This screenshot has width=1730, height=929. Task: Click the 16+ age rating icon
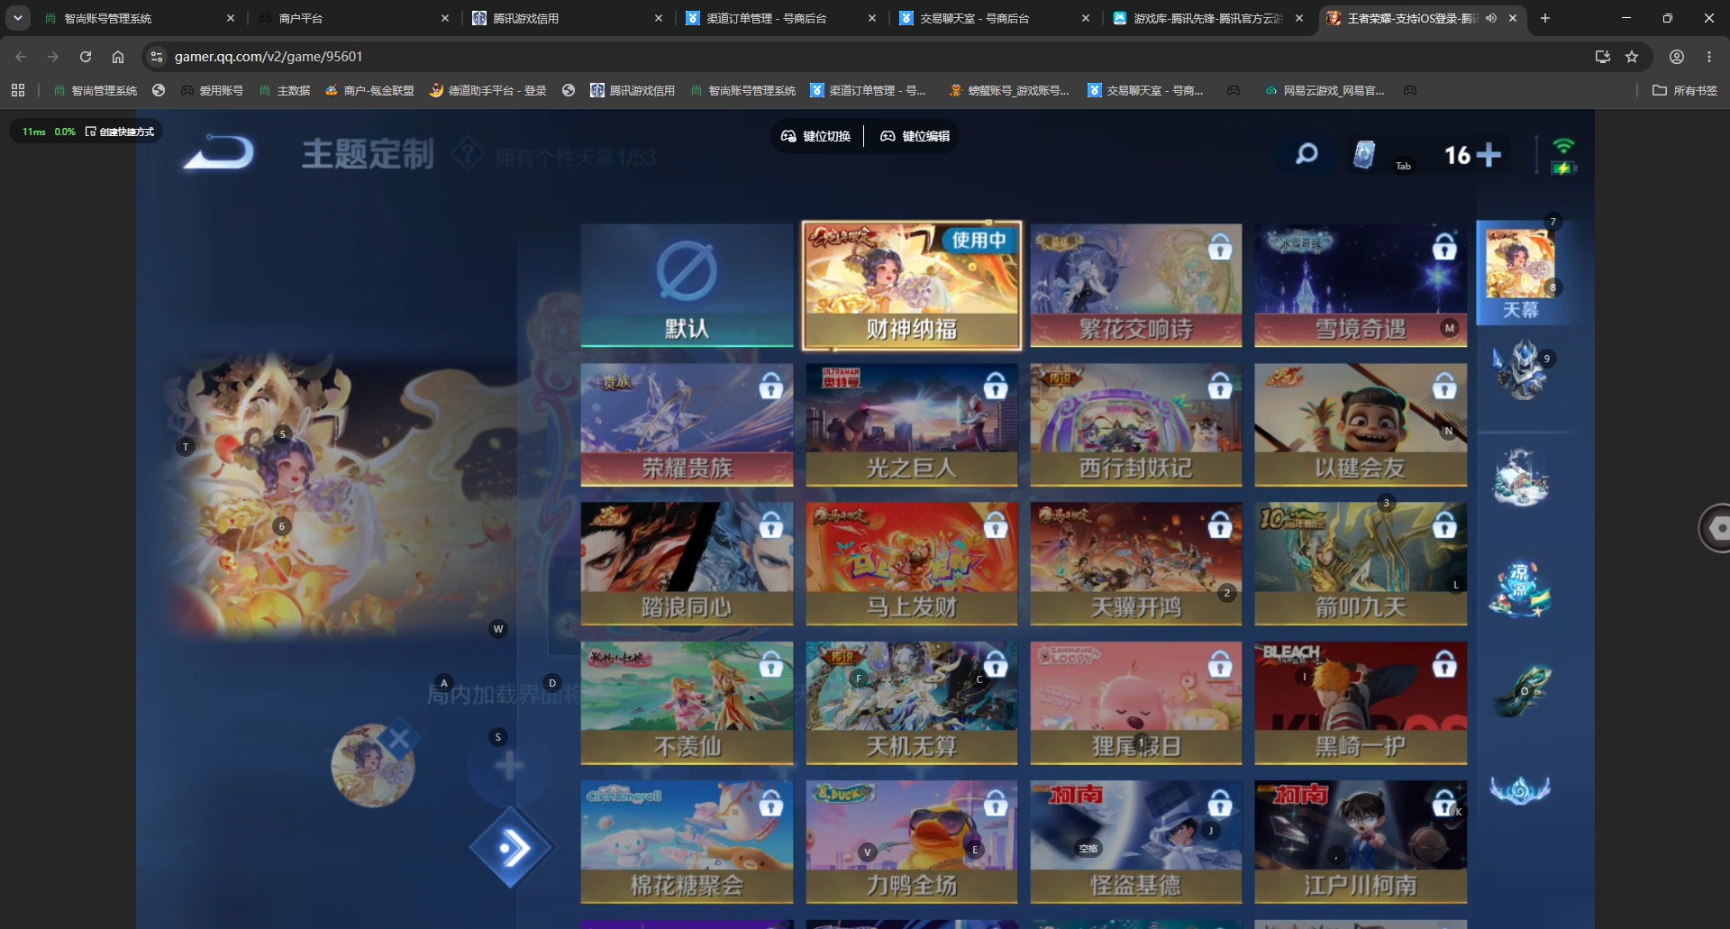(x=1472, y=155)
